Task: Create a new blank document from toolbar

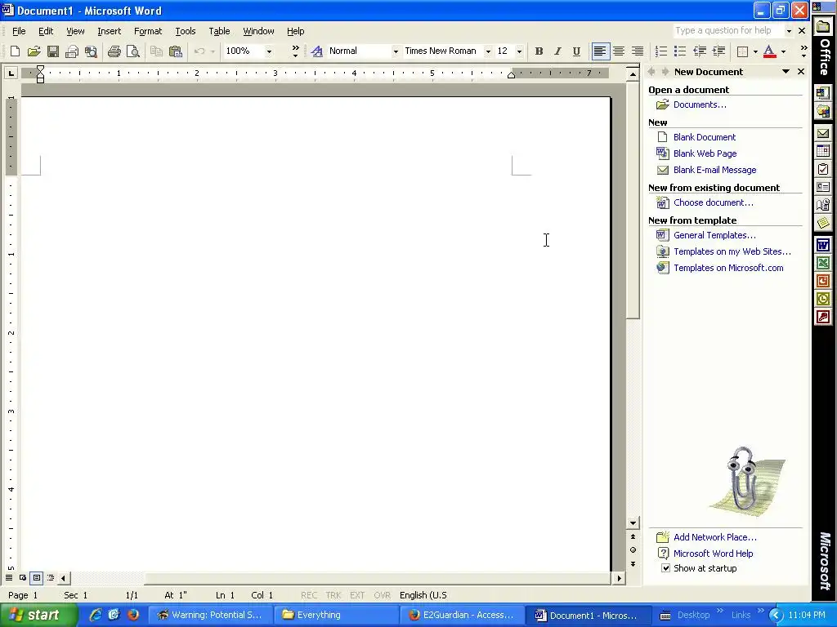Action: click(x=15, y=51)
